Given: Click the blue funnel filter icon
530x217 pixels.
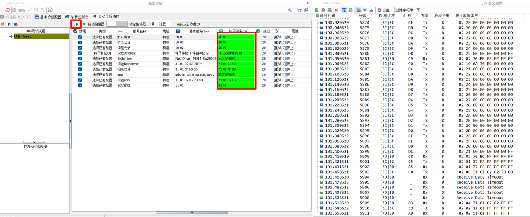Looking at the screenshot, I should [x=418, y=10].
